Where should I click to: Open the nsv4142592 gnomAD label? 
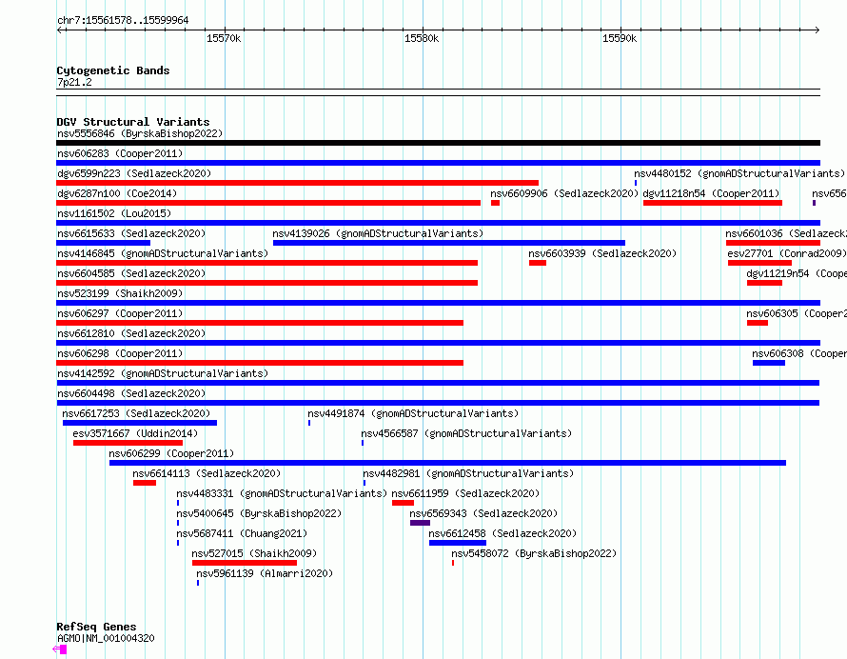(x=163, y=373)
